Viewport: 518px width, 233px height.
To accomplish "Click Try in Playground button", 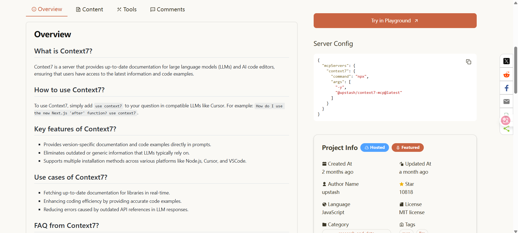I will (395, 21).
